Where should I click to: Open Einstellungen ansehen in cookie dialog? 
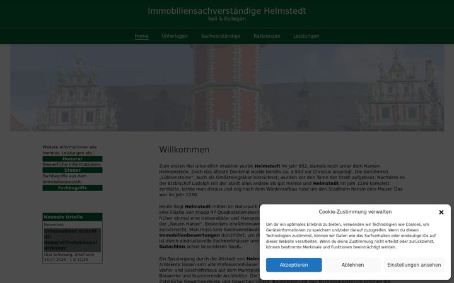click(414, 265)
